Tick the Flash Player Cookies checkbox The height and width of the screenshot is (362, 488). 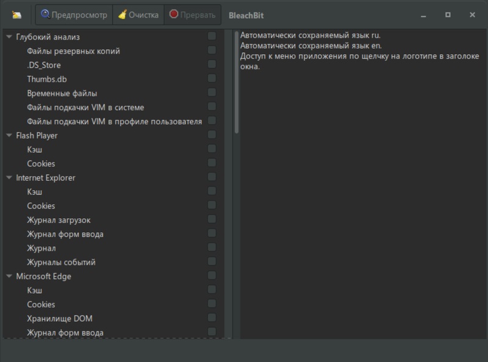212,163
